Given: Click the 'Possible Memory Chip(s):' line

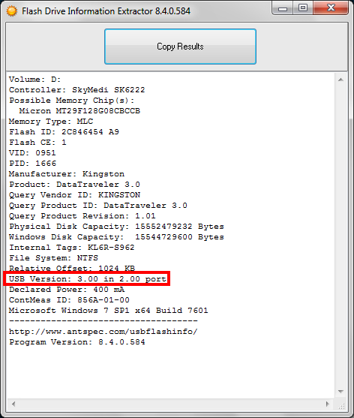Looking at the screenshot, I should tap(72, 101).
